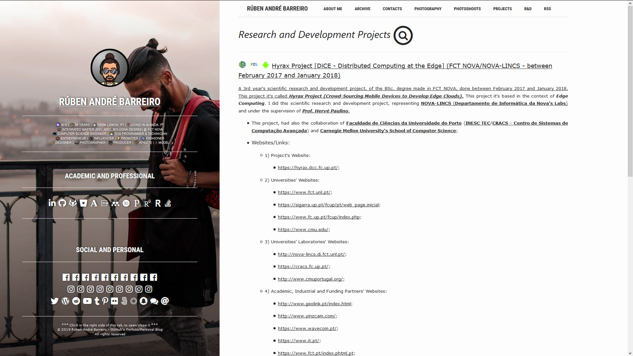This screenshot has width=633, height=356.
Task: Follow the Prof. Hervé Paulino link
Action: [x=325, y=111]
